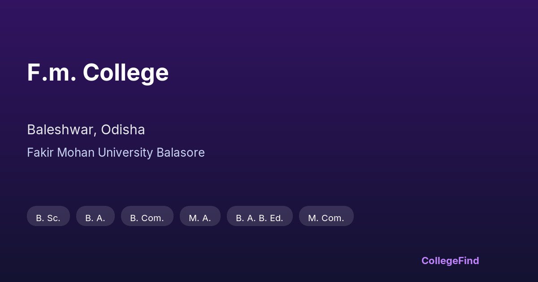Click the Baleshwar, Odisha location line

pyautogui.click(x=86, y=130)
